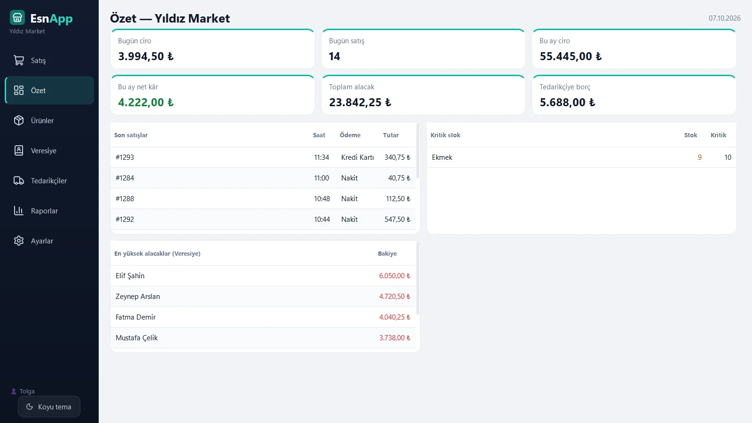Navigate to Tedarikçiler
The image size is (752, 423).
pos(49,180)
